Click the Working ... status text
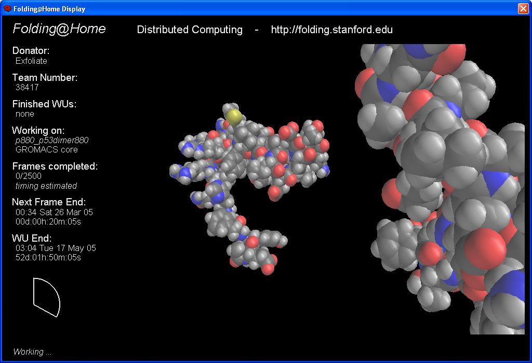 (x=32, y=352)
